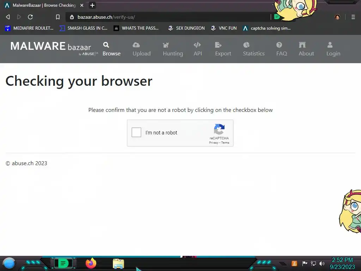Click the padlock site info icon
Image resolution: width=361 pixels, height=271 pixels.
[72, 17]
